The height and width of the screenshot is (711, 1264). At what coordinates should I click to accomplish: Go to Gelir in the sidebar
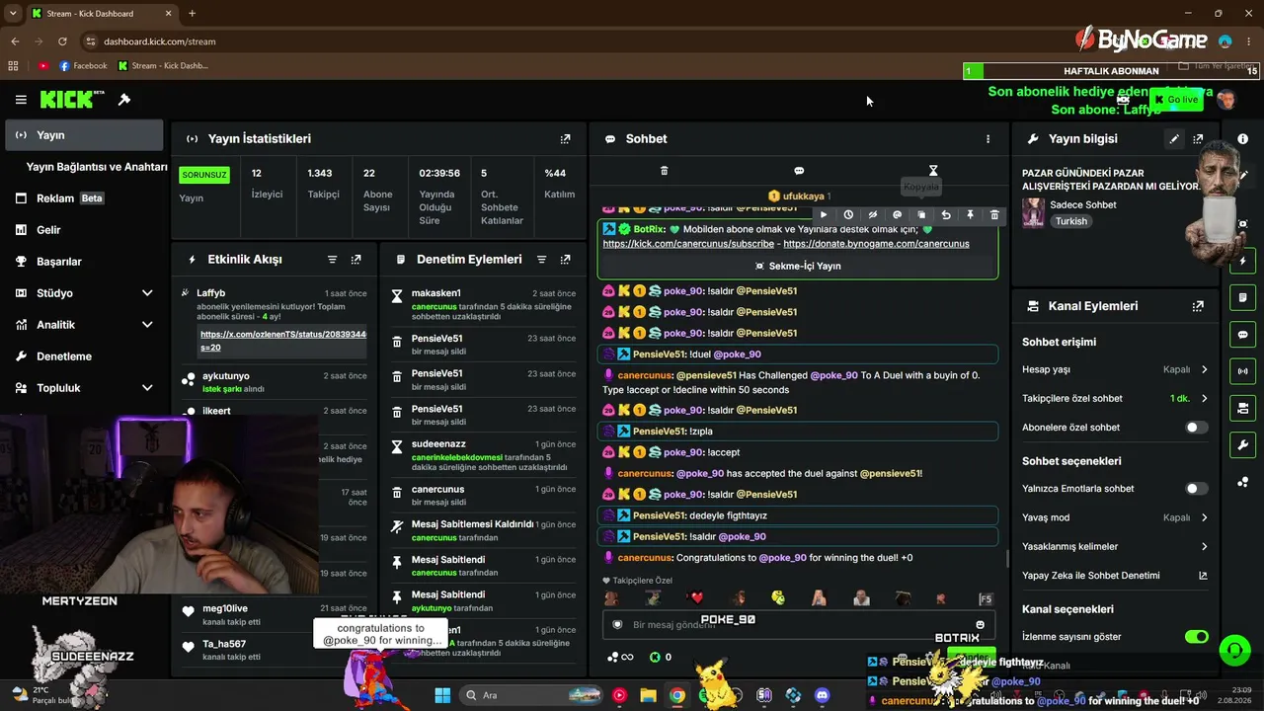84,230
